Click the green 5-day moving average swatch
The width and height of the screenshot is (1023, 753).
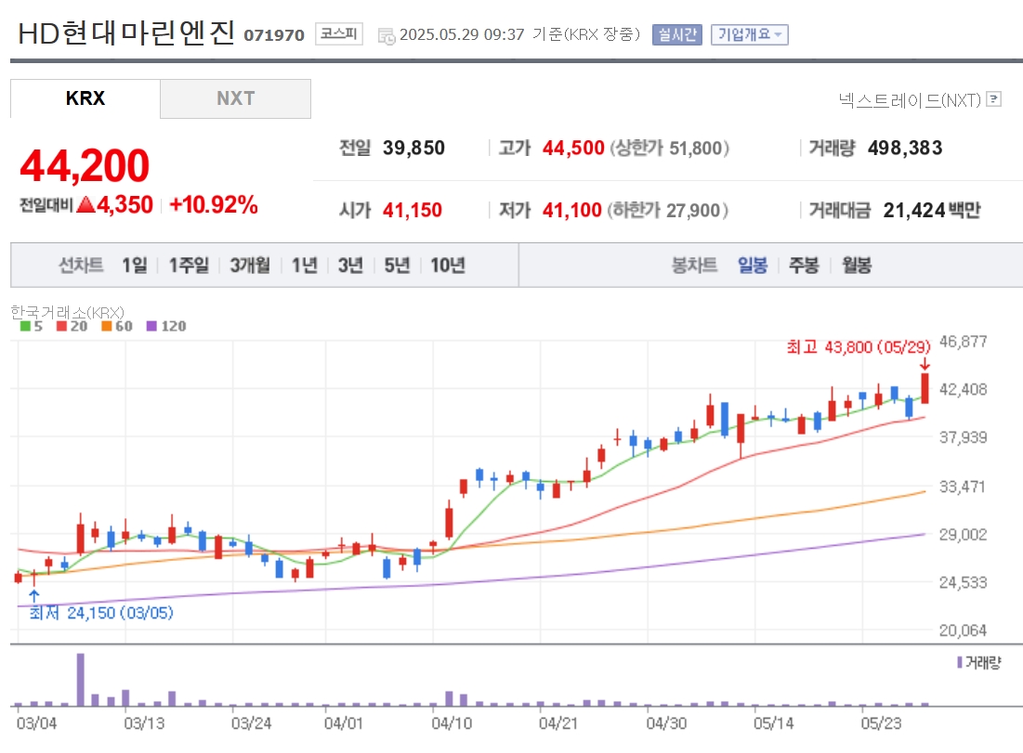(25, 326)
